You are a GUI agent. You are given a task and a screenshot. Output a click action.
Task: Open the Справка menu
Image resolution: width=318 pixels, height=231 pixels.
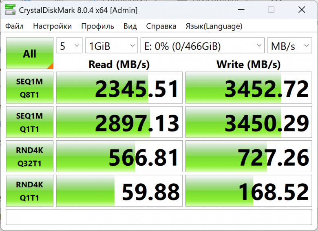click(161, 26)
